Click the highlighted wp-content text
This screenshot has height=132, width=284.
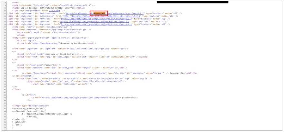pos(99,14)
